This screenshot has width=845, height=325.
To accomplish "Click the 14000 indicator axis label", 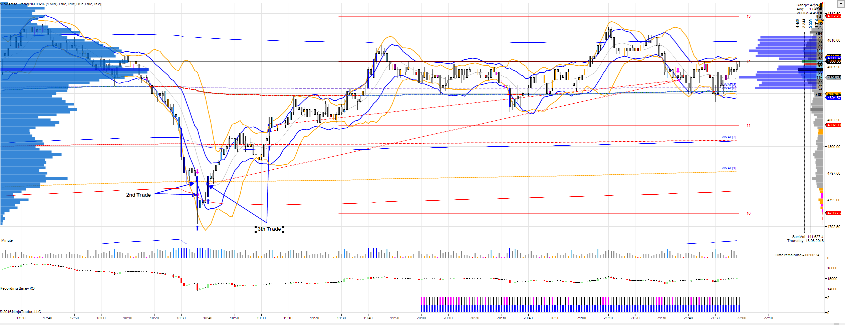I will (x=832, y=289).
